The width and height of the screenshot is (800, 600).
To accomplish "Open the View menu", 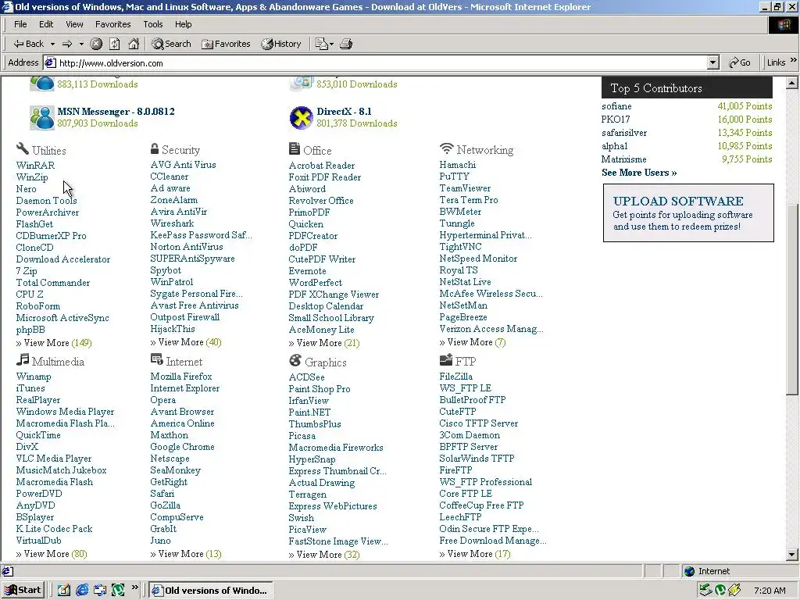I will pos(74,24).
